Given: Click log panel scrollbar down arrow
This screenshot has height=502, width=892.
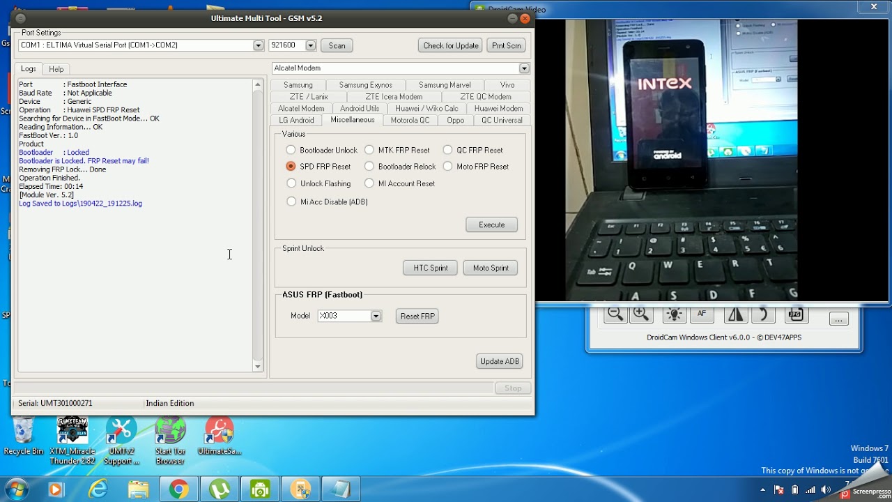Looking at the screenshot, I should tap(258, 367).
